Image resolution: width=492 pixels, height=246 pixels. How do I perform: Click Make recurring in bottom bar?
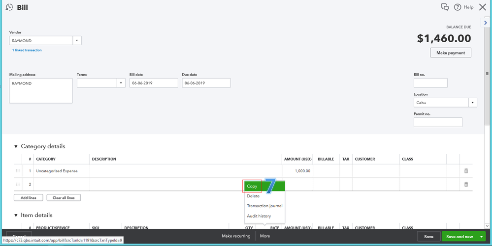pyautogui.click(x=236, y=236)
